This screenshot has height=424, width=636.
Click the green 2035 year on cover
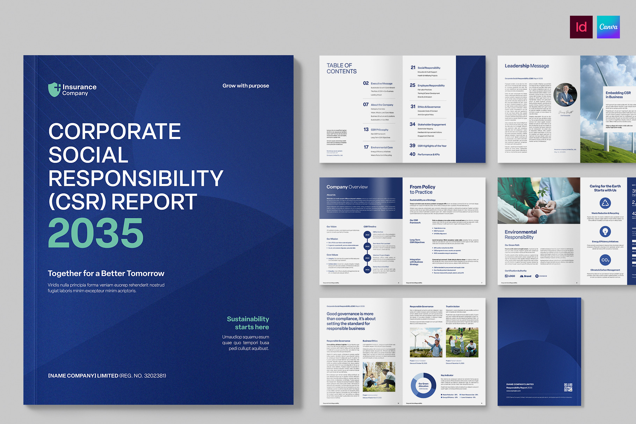coord(96,233)
